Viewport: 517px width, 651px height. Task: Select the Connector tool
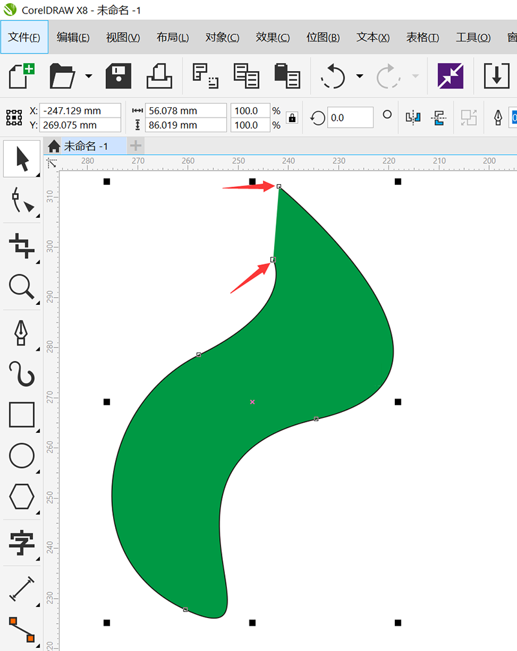point(21,630)
